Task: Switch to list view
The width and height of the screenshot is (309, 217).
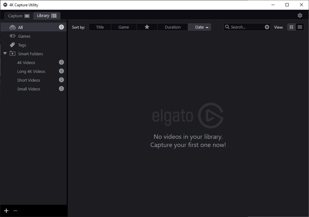Action: [x=300, y=27]
